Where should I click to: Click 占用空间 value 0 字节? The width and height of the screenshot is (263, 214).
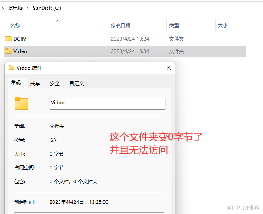(56, 167)
